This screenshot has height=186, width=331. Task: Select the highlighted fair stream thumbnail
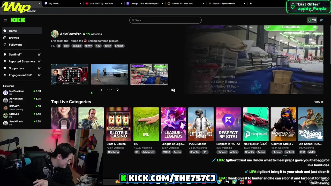149,74
